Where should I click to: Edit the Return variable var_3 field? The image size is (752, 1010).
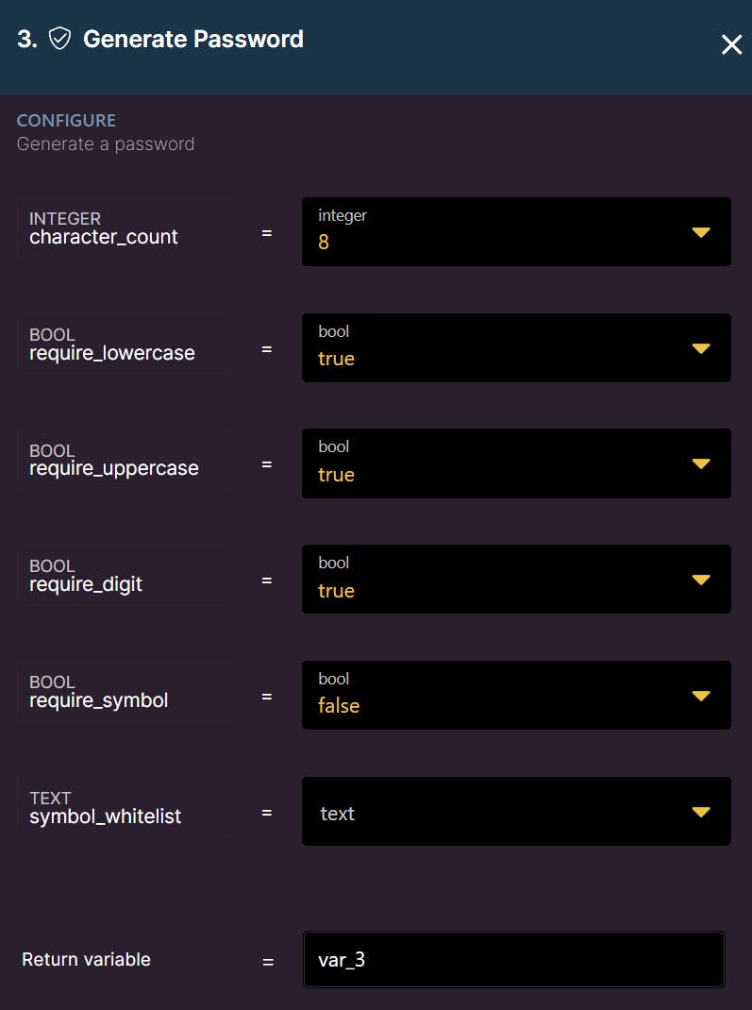tap(513, 960)
